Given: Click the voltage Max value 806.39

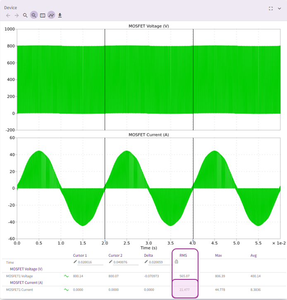Looking at the screenshot, I should coord(220,276).
